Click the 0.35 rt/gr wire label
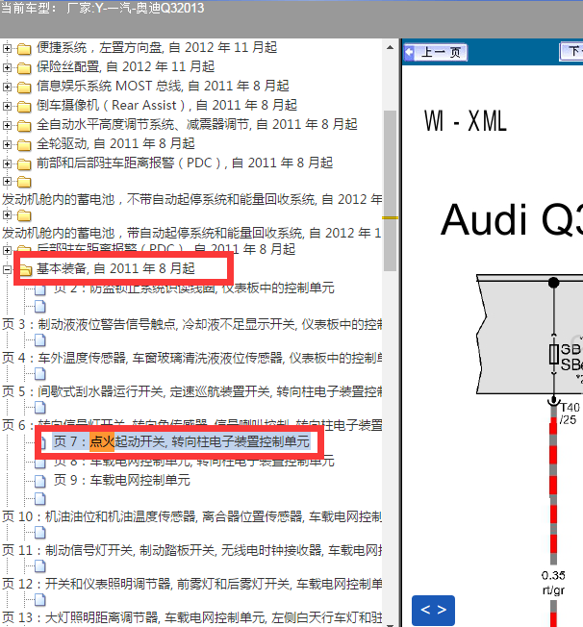The image size is (583, 627). coord(553,583)
